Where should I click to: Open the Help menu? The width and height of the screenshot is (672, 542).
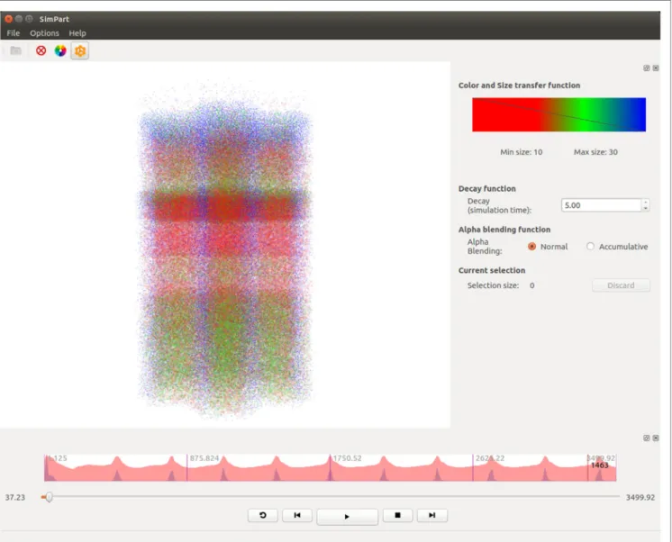click(77, 33)
